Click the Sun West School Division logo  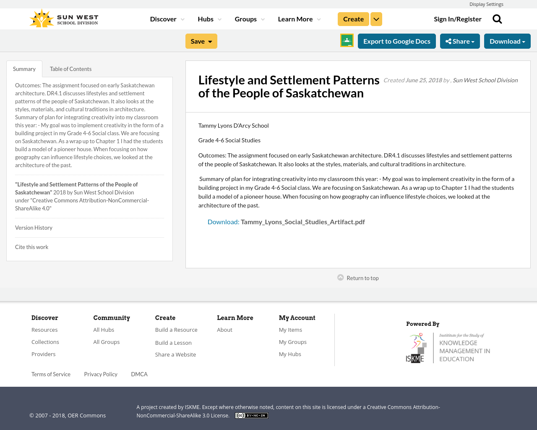tap(63, 18)
